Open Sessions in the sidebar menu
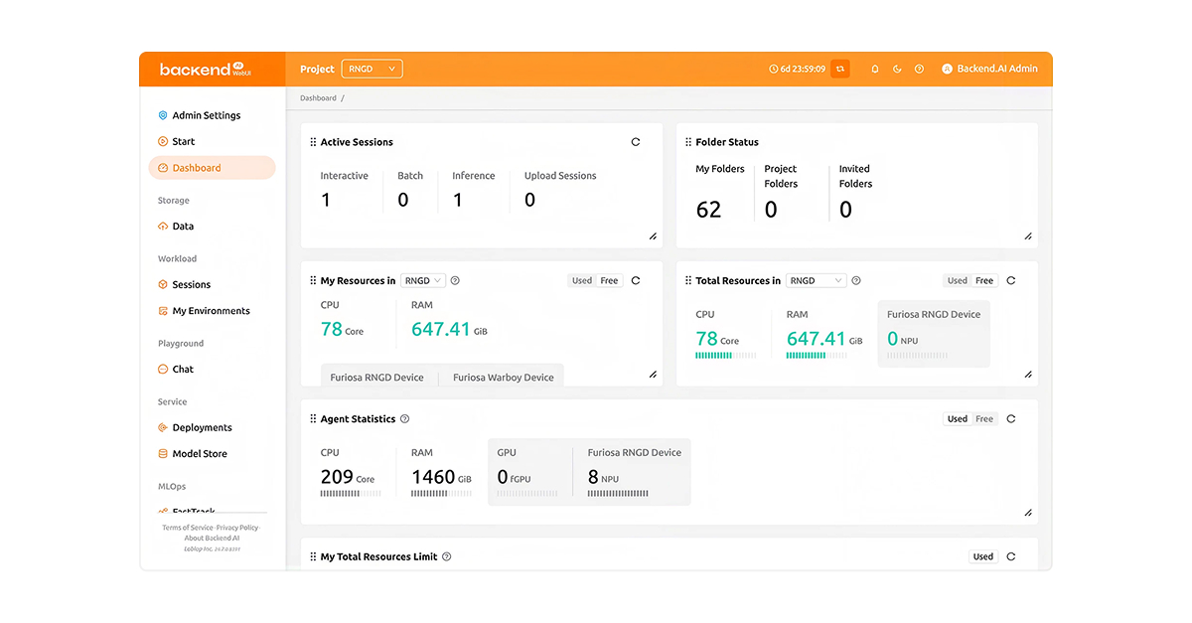 (191, 284)
